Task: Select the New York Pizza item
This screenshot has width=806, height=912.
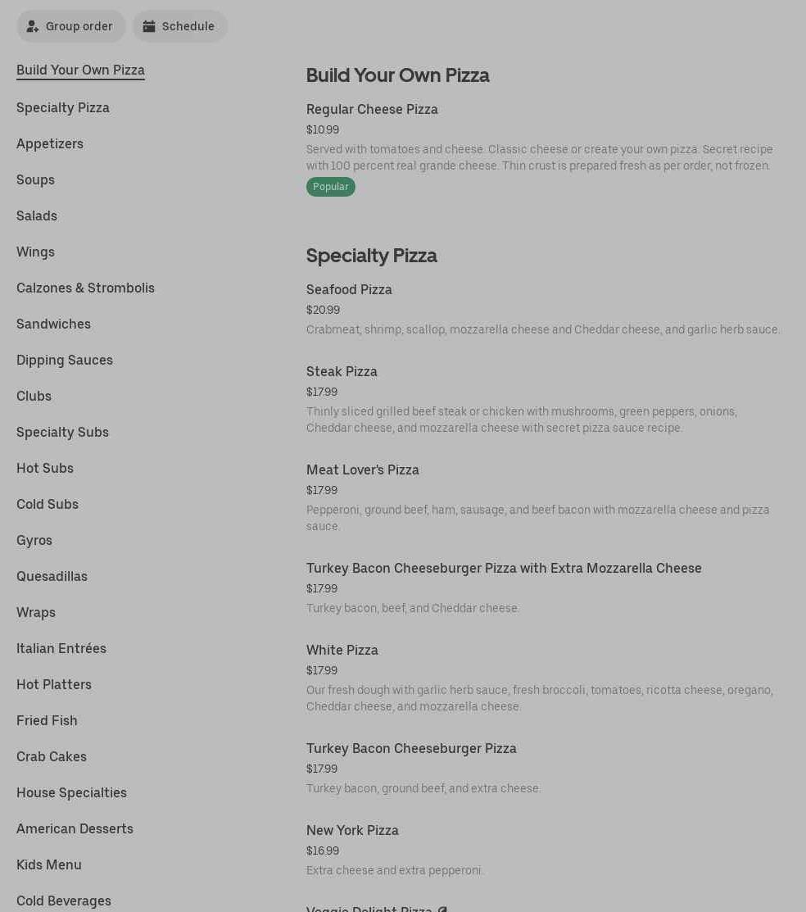Action: (x=352, y=830)
